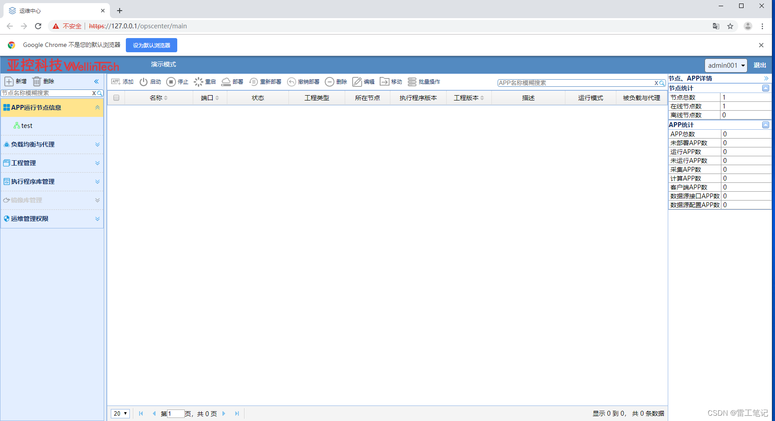
Task: Tick the select-all checkbox in table header
Action: tap(116, 98)
